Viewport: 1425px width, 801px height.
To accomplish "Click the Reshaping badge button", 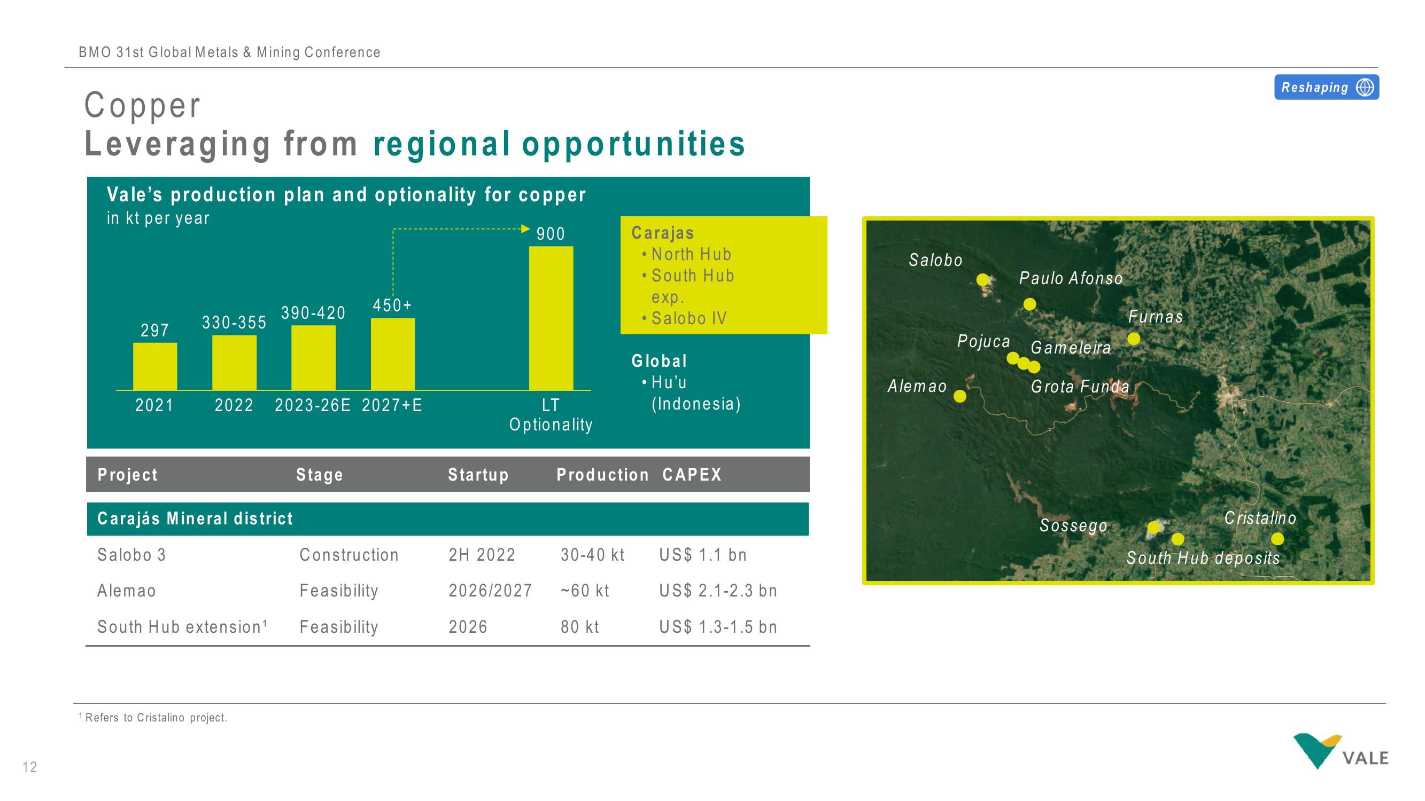I will pos(1327,88).
